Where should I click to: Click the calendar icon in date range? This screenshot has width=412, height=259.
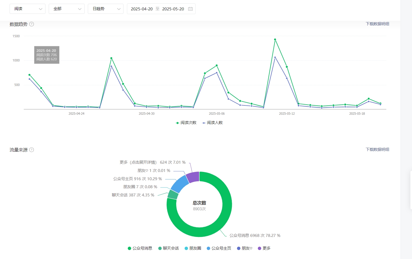190,9
